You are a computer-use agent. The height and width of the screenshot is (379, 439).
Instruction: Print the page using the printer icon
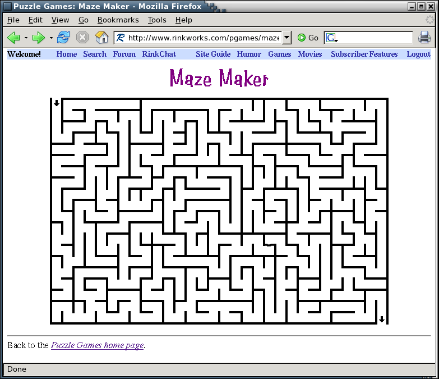(x=424, y=37)
